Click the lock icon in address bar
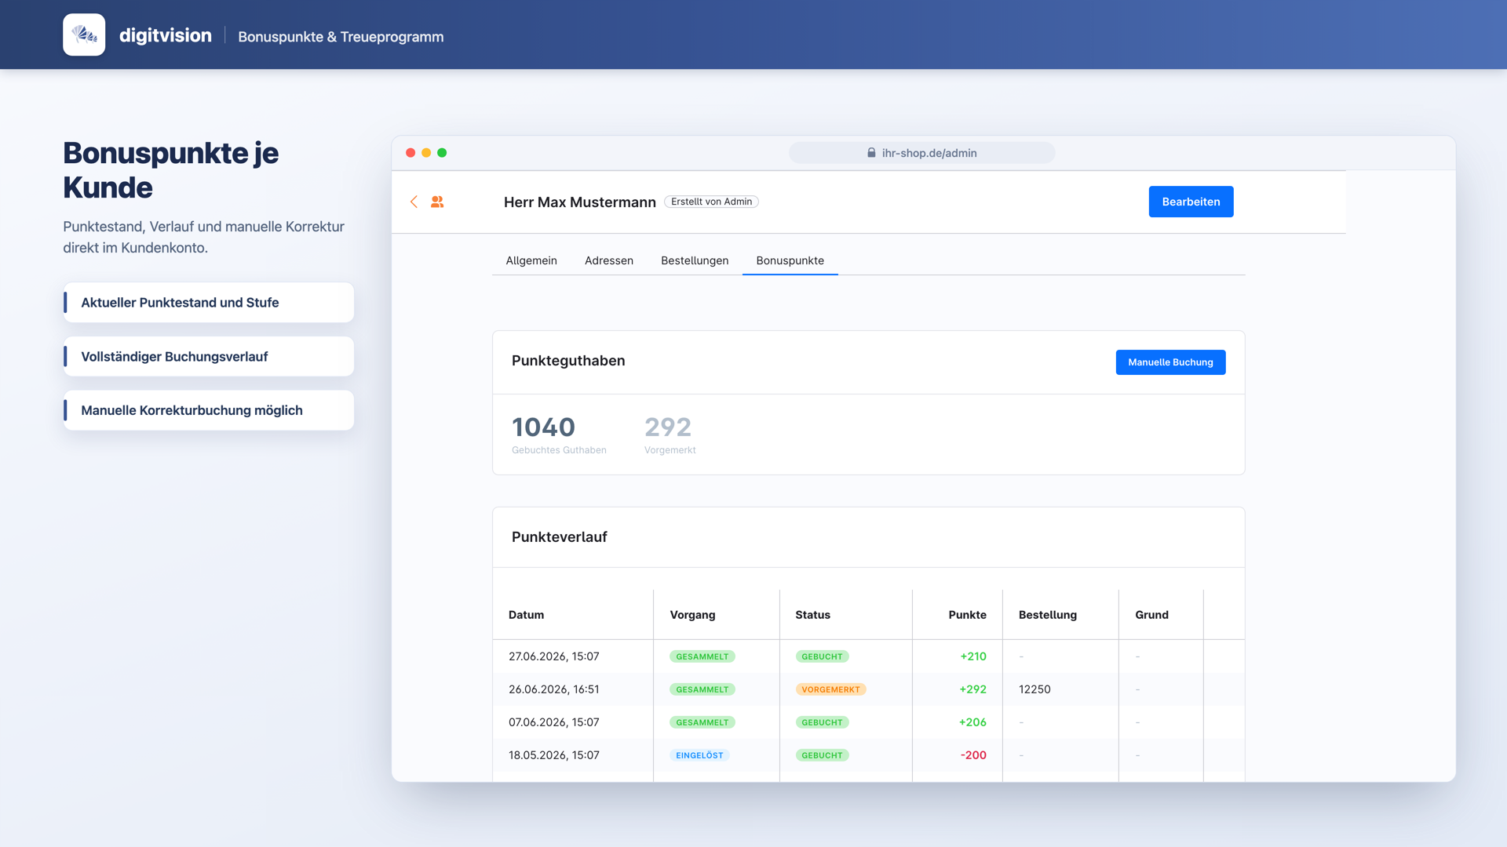Screen dimensions: 1507x847 (x=871, y=153)
